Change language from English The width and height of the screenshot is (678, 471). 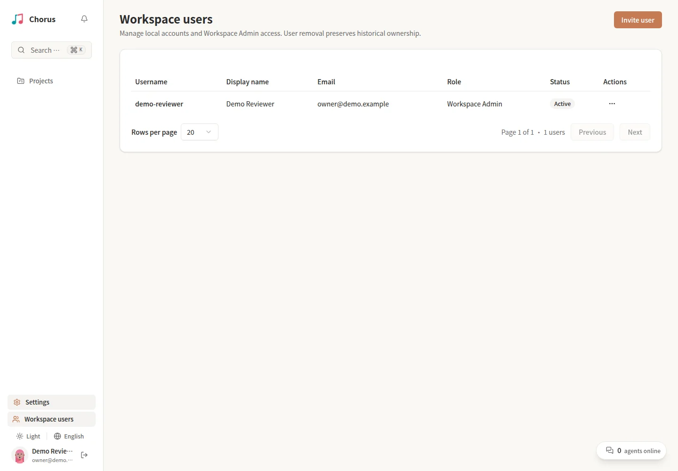tap(69, 436)
